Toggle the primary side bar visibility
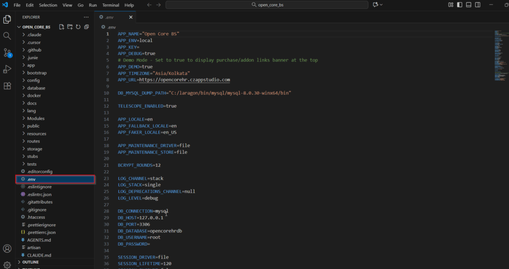Image resolution: width=509 pixels, height=269 pixels. pyautogui.click(x=459, y=5)
